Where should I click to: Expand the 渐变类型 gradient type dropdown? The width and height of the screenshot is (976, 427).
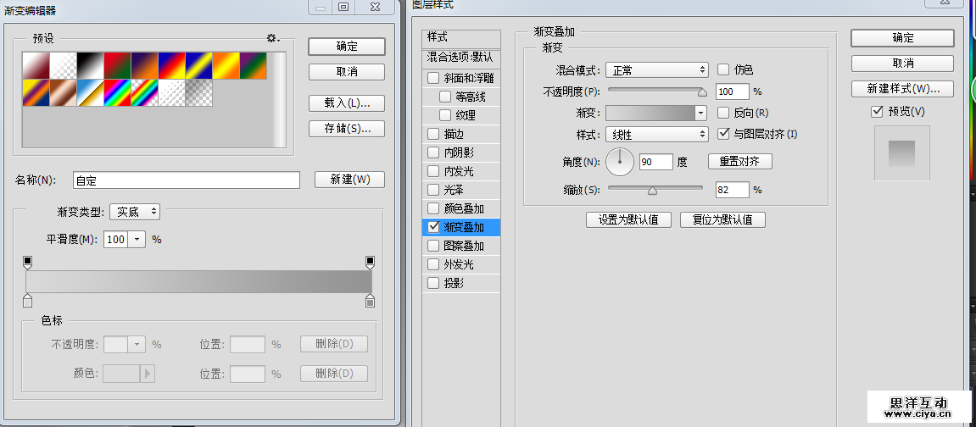(138, 212)
